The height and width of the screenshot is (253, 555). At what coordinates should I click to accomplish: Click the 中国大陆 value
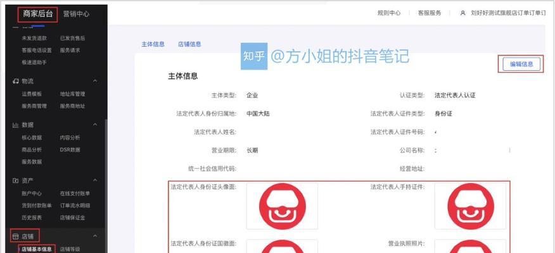pos(258,114)
